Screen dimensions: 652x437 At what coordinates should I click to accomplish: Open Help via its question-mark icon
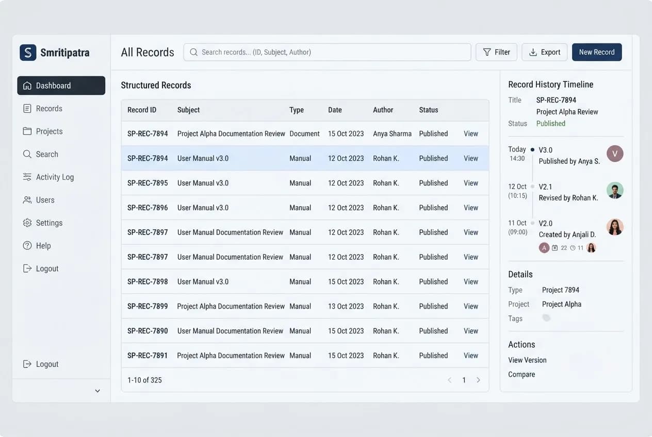tap(27, 246)
